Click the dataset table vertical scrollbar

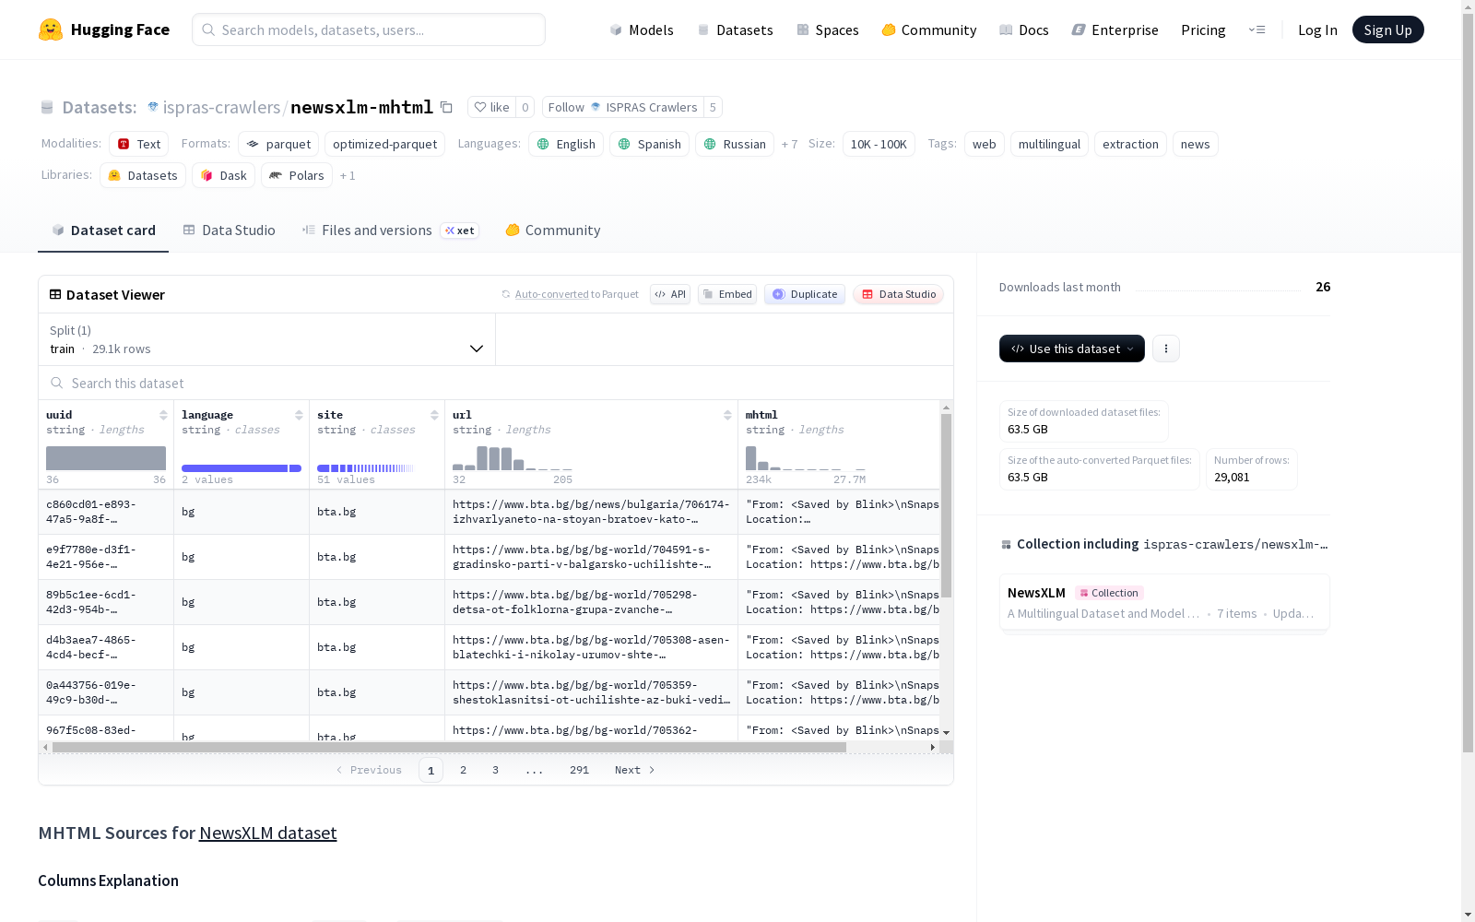click(x=946, y=505)
